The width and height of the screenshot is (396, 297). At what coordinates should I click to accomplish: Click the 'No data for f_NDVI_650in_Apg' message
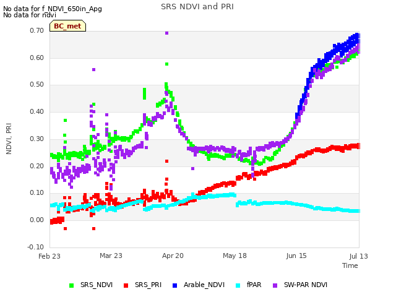[53, 9]
